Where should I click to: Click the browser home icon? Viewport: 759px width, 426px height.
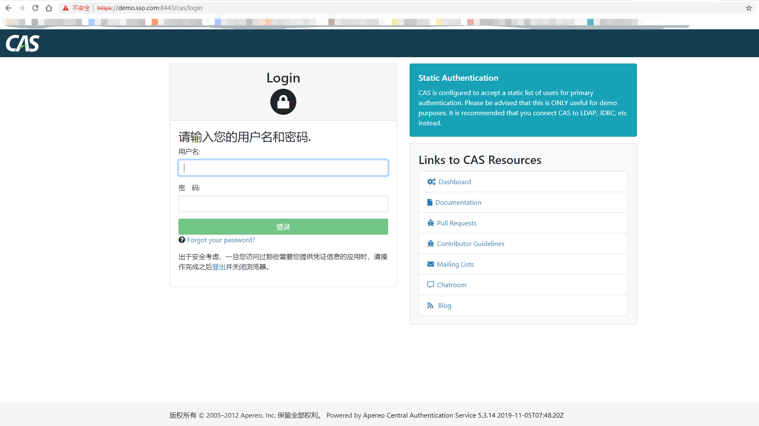pyautogui.click(x=48, y=8)
